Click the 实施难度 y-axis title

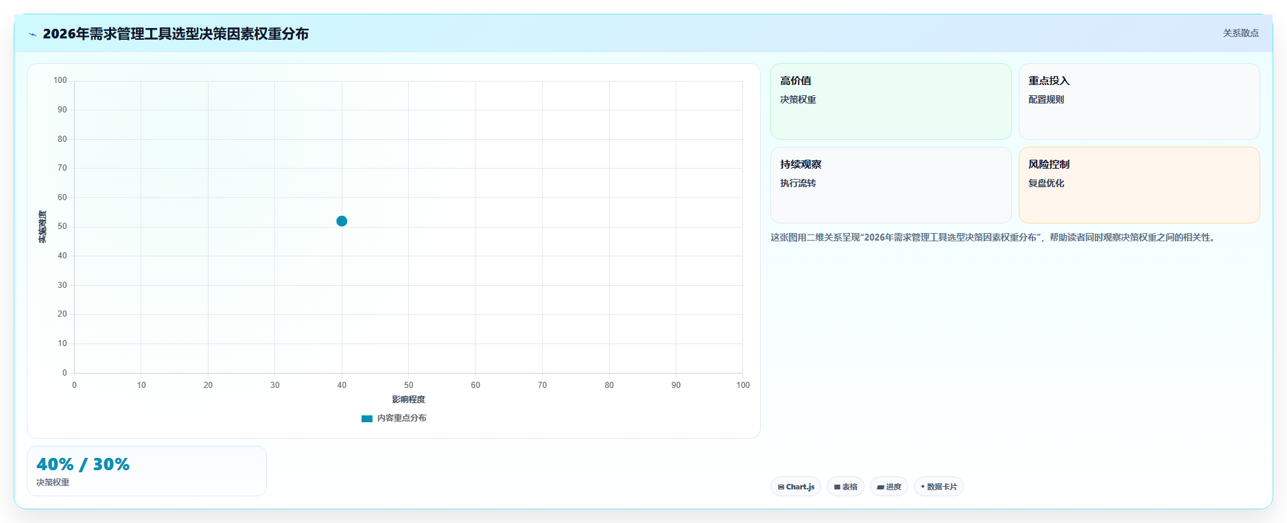coord(43,227)
